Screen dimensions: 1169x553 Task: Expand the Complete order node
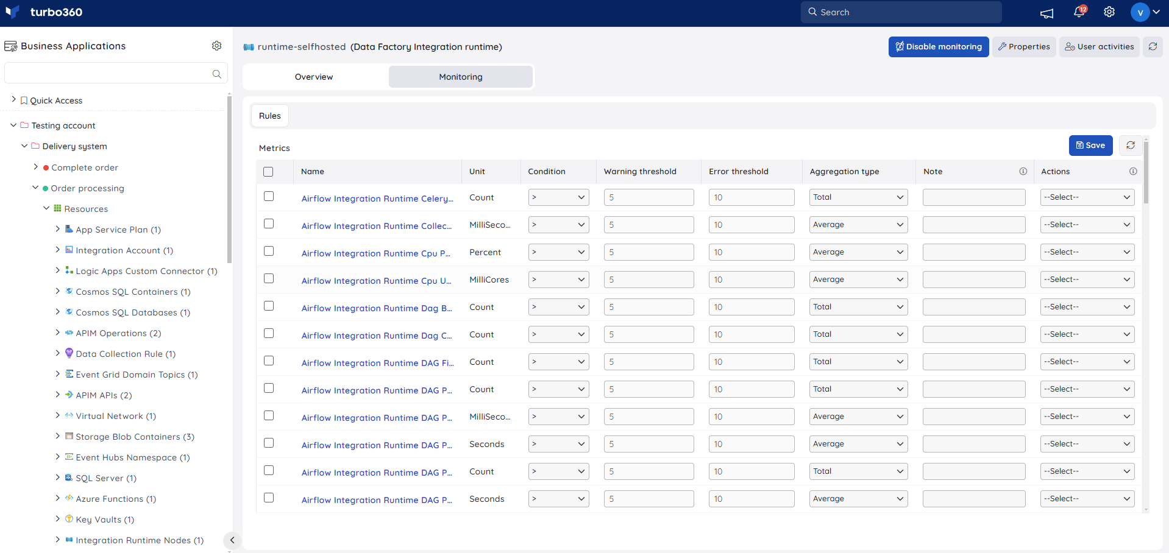[x=35, y=166]
